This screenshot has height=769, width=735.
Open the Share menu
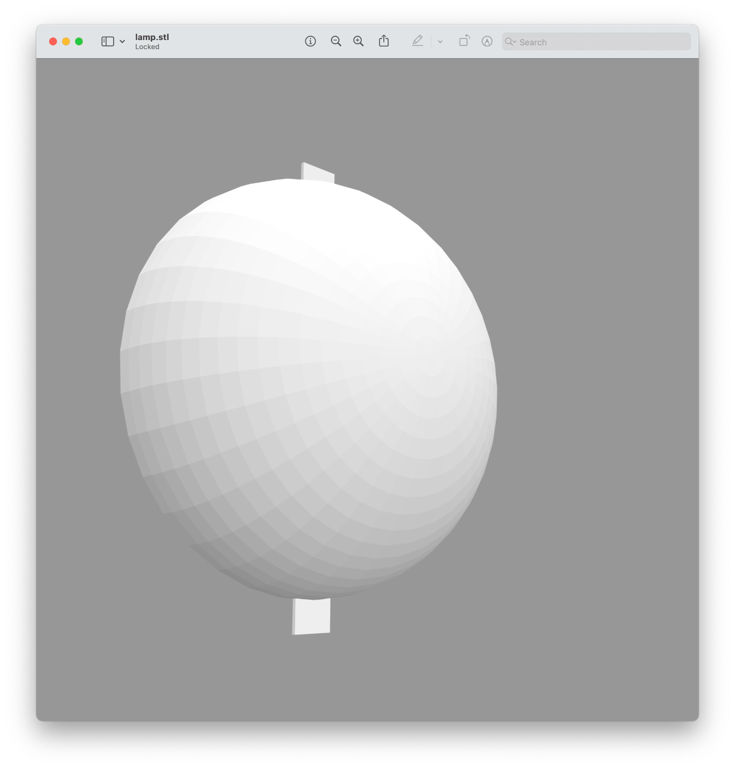(x=384, y=41)
